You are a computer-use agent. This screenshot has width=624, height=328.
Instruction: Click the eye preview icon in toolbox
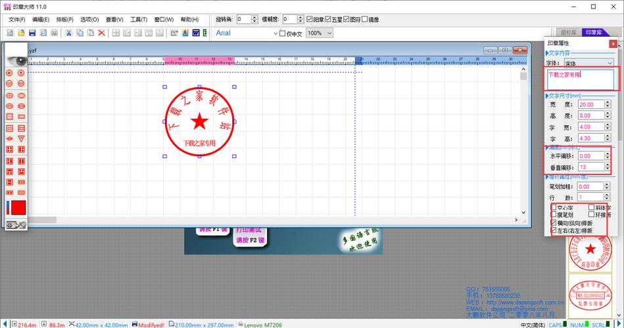point(16,60)
